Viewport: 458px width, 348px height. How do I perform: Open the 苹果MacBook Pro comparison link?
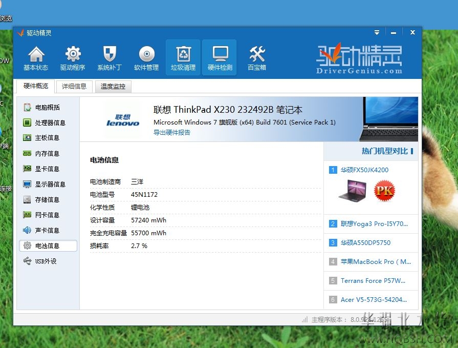(376, 262)
